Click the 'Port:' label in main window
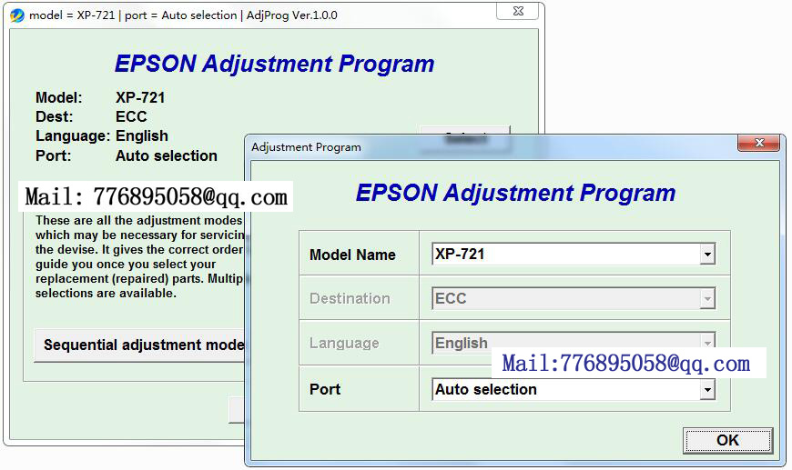 pyautogui.click(x=53, y=155)
